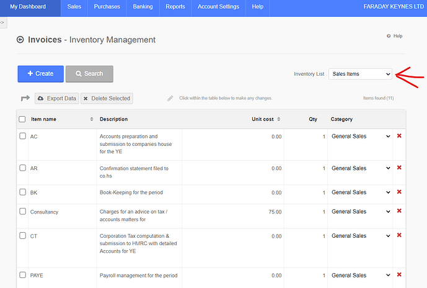427x288 pixels.
Task: Tick the checkbox for PAYE item
Action: coord(22,275)
